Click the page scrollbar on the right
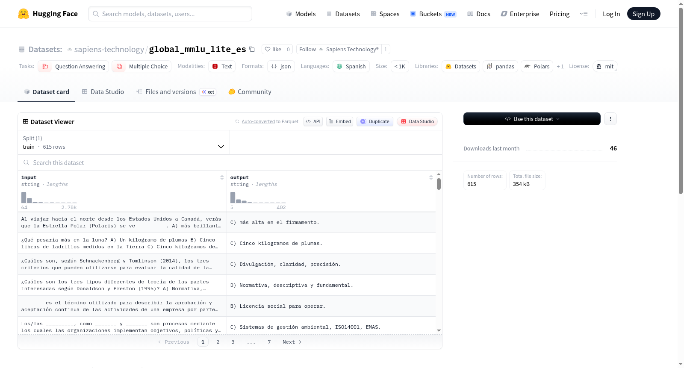This screenshot has width=684, height=368. point(681,100)
